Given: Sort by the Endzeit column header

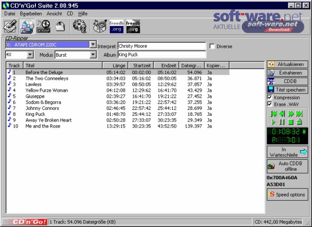Looking at the screenshot, I should point(166,65).
